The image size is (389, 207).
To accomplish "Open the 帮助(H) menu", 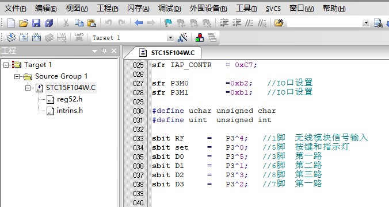I will 334,9.
